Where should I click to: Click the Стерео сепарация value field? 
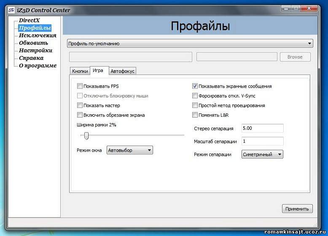coord(263,128)
